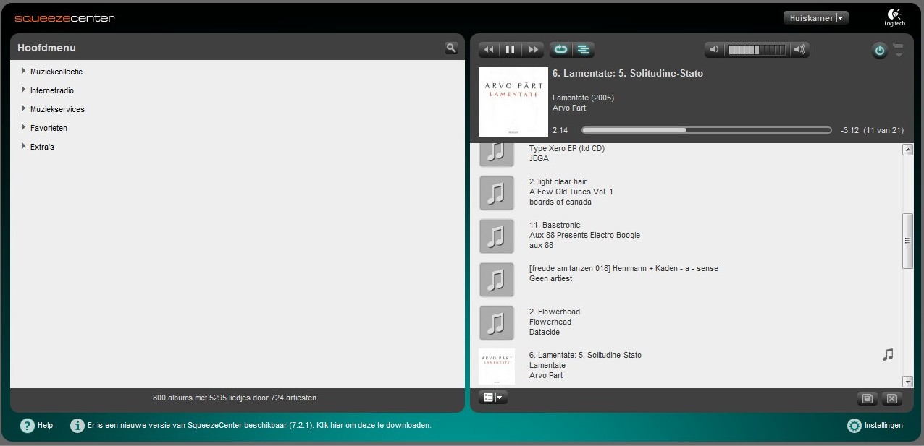Expand the Muziekservices tree arrow
Image resolution: width=924 pixels, height=446 pixels.
click(x=23, y=108)
